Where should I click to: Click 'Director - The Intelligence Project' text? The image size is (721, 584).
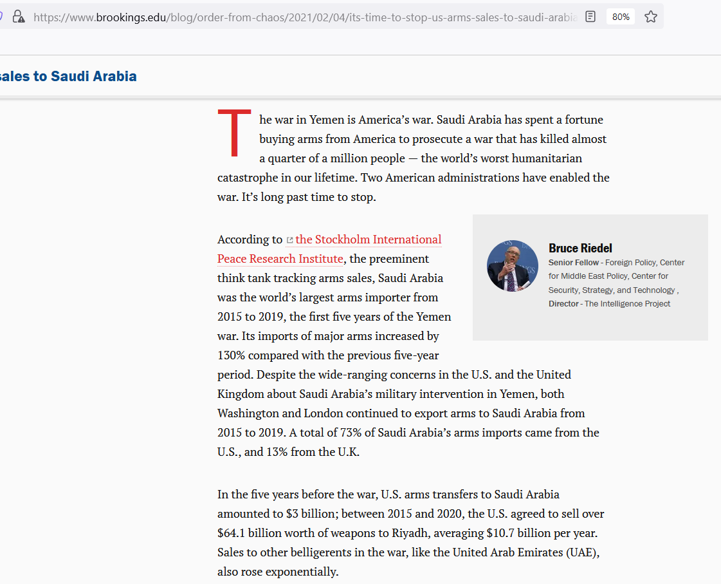pyautogui.click(x=609, y=304)
